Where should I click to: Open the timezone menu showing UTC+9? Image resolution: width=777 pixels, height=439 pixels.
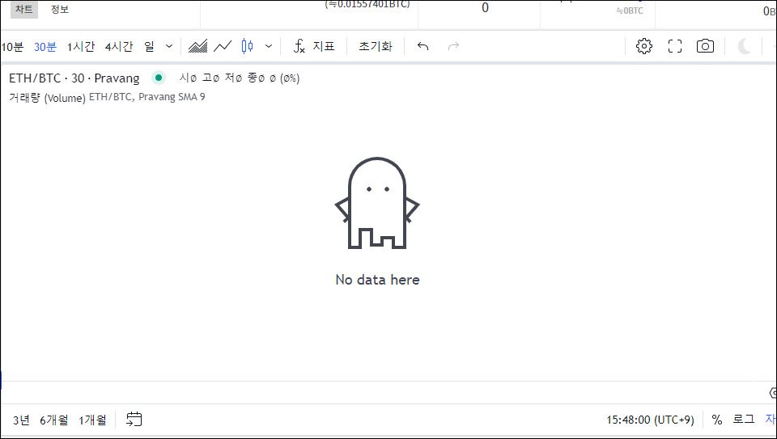tap(650, 420)
